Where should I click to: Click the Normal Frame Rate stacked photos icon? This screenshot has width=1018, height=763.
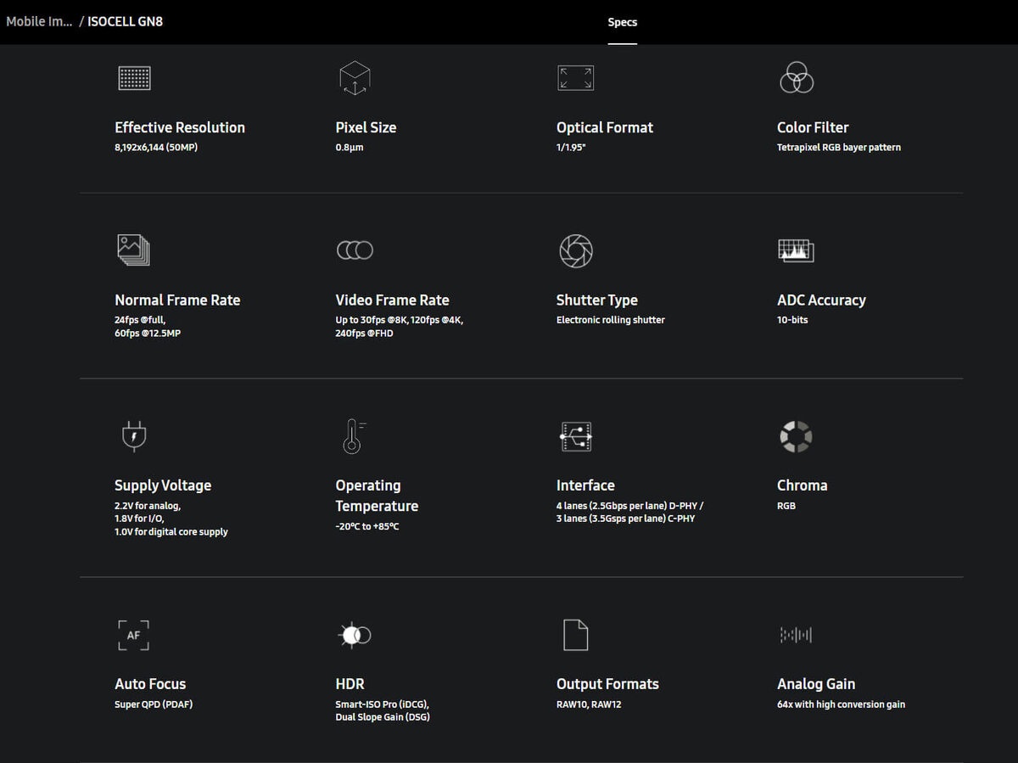pos(133,250)
